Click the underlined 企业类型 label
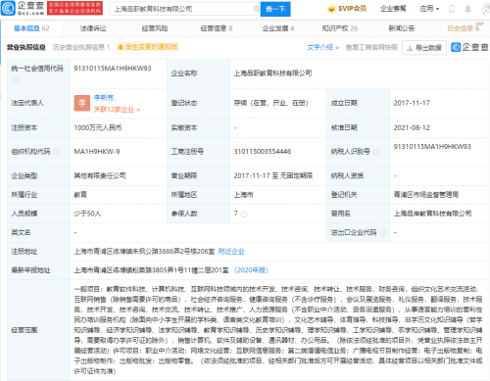 tap(24, 175)
